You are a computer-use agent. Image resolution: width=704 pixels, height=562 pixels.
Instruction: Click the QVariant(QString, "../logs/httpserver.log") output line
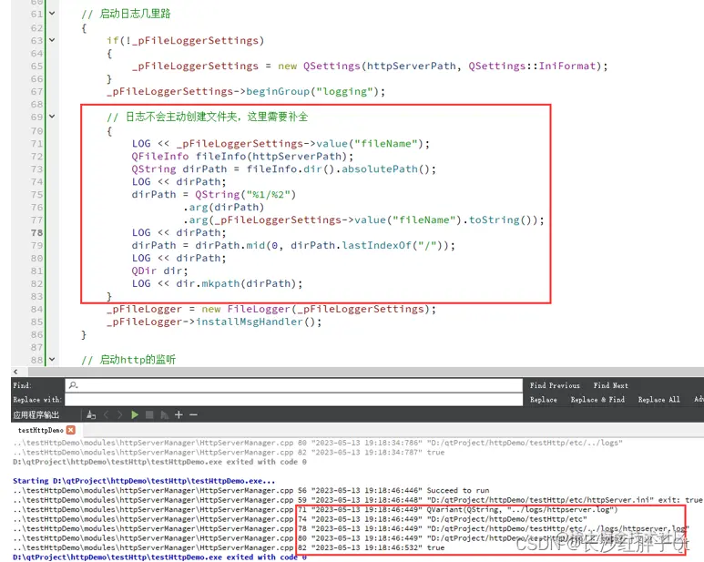tap(315, 509)
